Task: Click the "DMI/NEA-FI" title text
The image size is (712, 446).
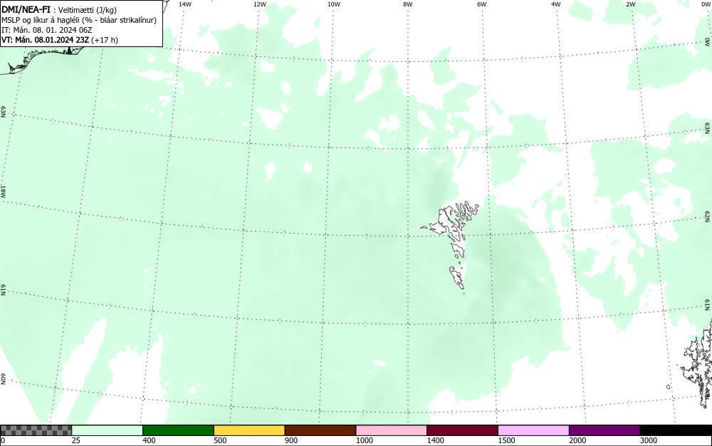Action: pos(26,9)
